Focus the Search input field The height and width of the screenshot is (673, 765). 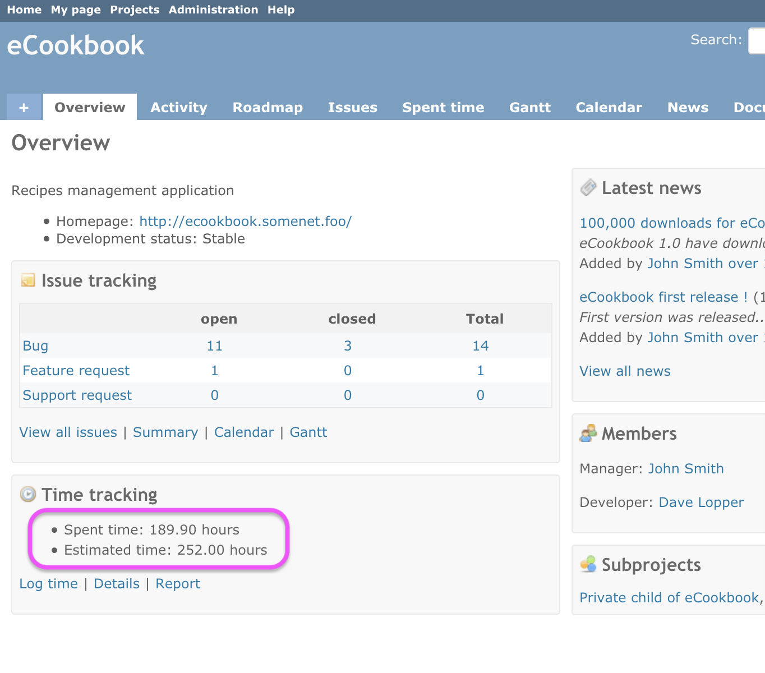pos(757,41)
